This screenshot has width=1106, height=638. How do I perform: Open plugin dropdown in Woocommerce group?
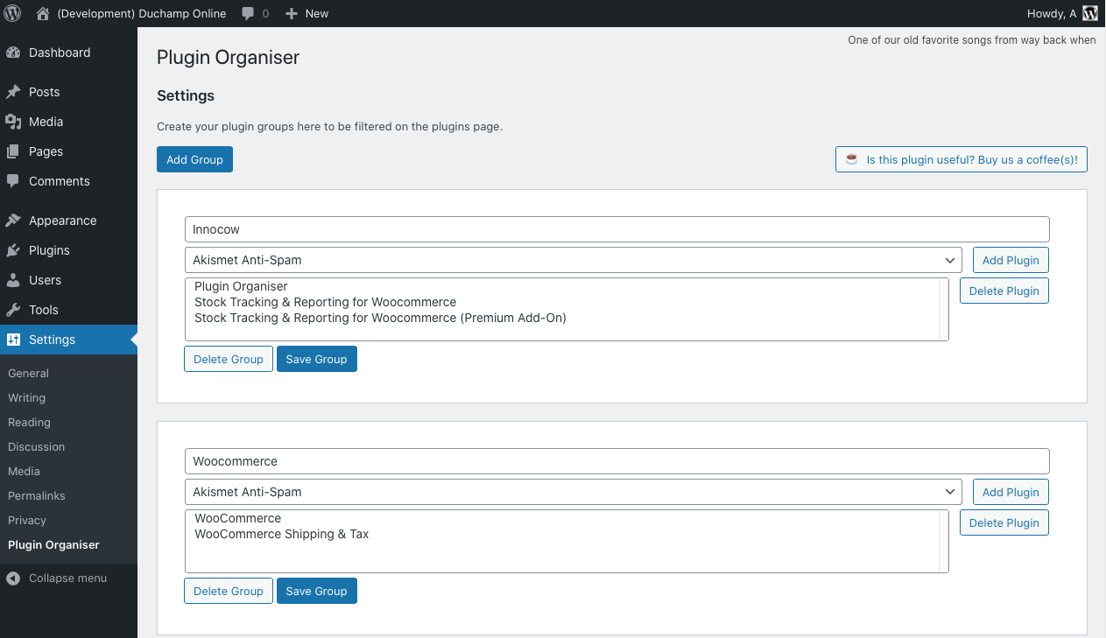[574, 492]
